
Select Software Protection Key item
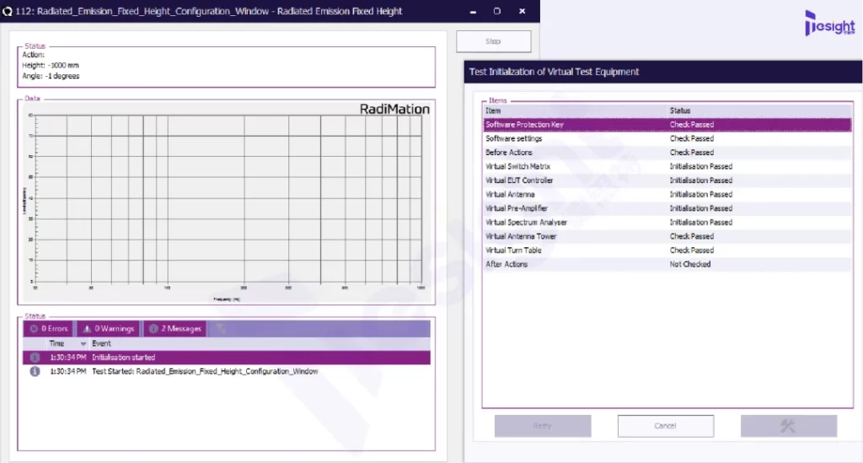click(667, 125)
